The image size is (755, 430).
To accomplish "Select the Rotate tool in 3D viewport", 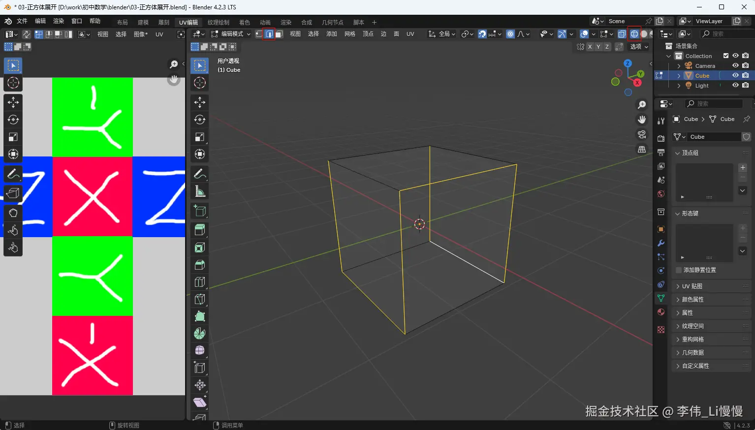I will point(200,120).
